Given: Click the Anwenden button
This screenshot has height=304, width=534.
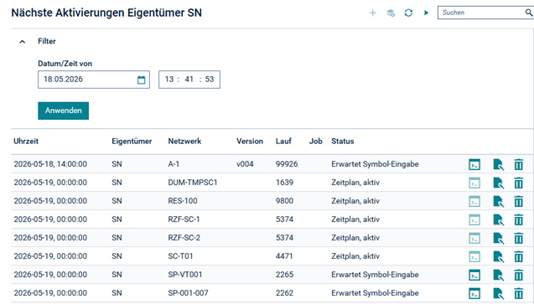Looking at the screenshot, I should [x=64, y=111].
